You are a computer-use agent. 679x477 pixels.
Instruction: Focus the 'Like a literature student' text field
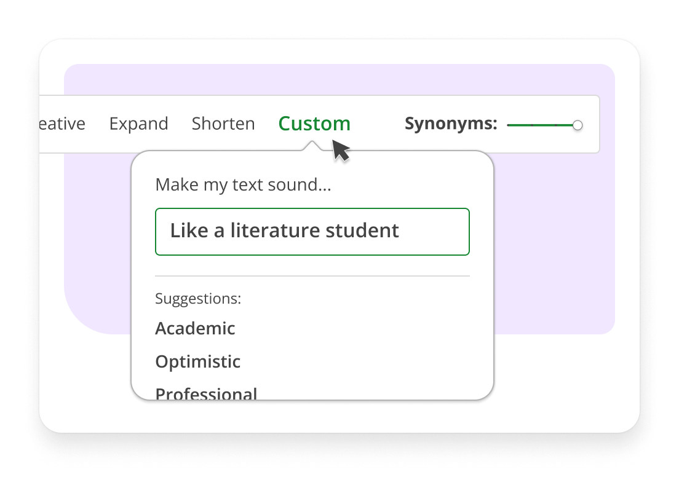pos(312,232)
